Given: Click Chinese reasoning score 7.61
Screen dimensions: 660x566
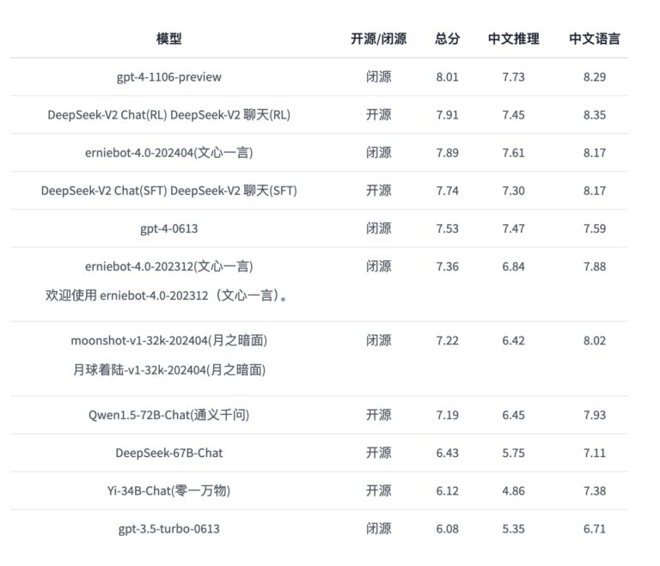Looking at the screenshot, I should click(x=514, y=153).
